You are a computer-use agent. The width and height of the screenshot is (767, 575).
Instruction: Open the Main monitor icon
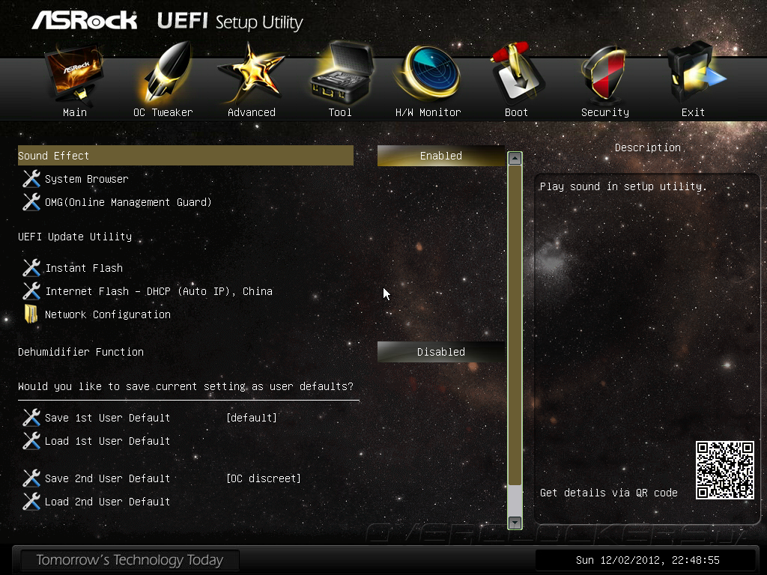point(74,74)
